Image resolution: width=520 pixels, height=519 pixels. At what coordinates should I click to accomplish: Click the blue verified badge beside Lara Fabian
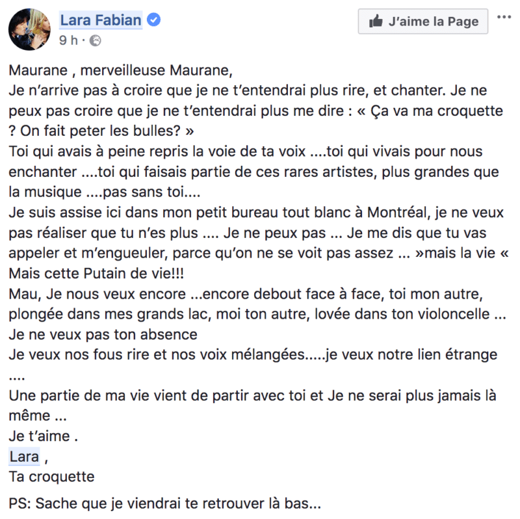point(153,21)
